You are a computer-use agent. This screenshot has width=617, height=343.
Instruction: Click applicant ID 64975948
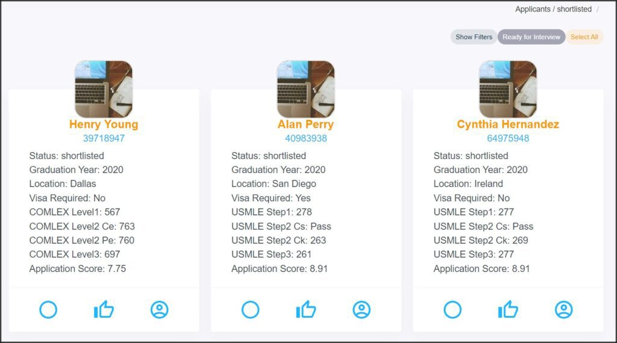(x=508, y=138)
